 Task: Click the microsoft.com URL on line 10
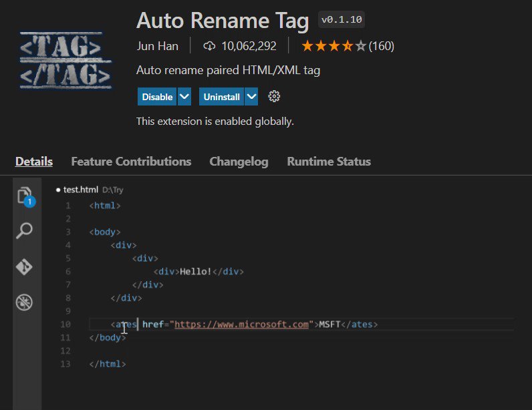(x=241, y=325)
